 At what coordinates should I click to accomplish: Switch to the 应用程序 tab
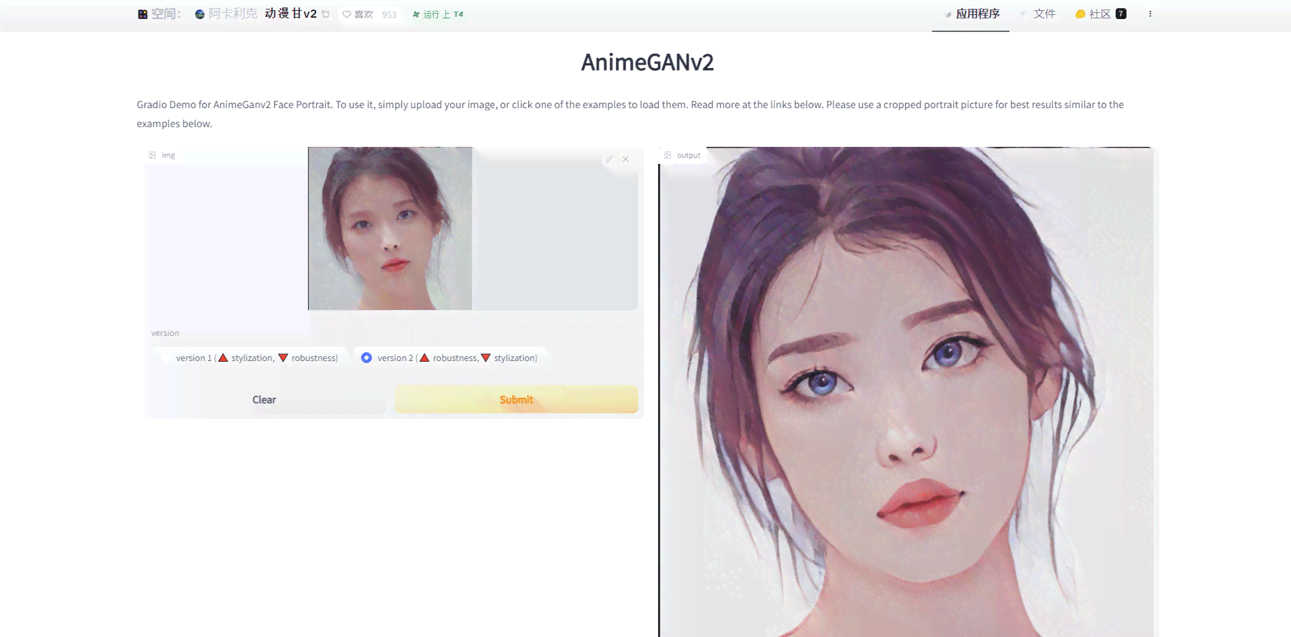(x=971, y=14)
